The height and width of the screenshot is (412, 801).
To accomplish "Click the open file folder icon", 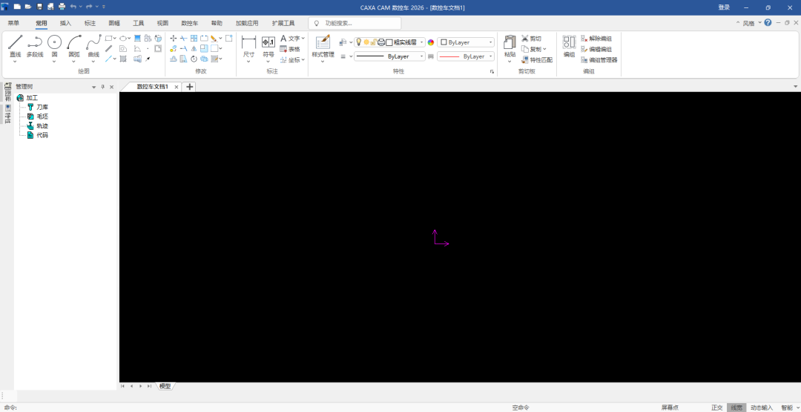I will tap(28, 7).
